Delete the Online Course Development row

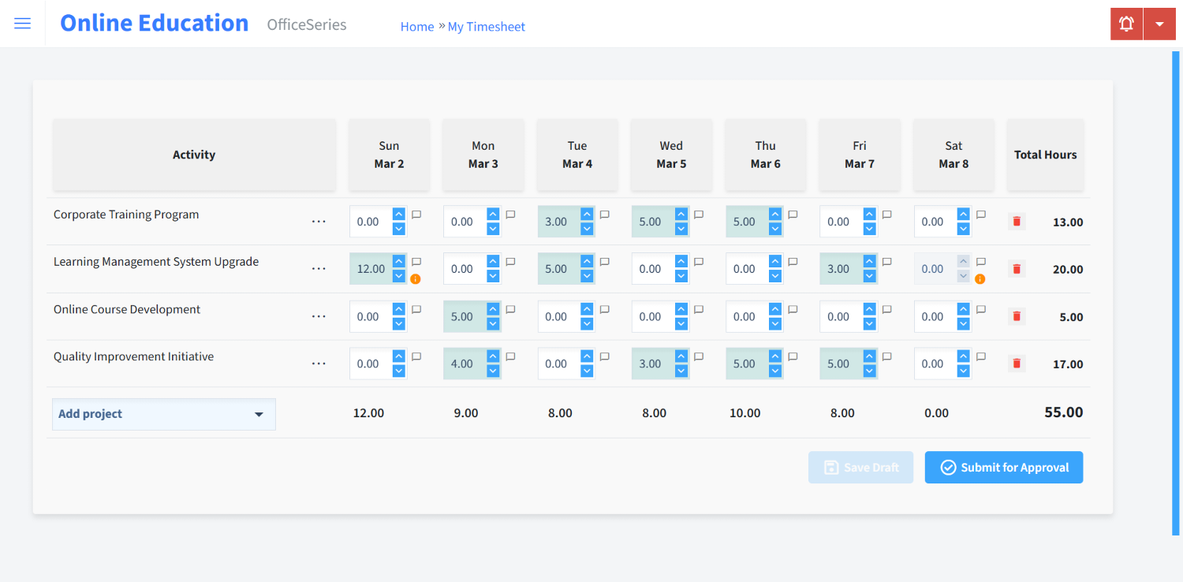[1016, 316]
